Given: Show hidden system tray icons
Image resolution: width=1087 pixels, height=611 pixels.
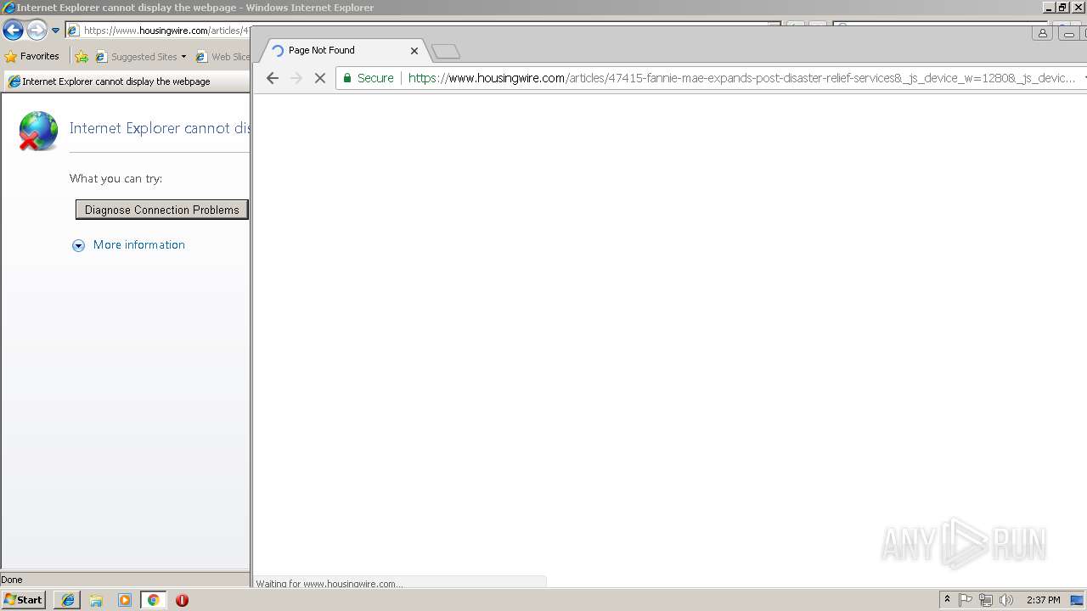Looking at the screenshot, I should [947, 600].
